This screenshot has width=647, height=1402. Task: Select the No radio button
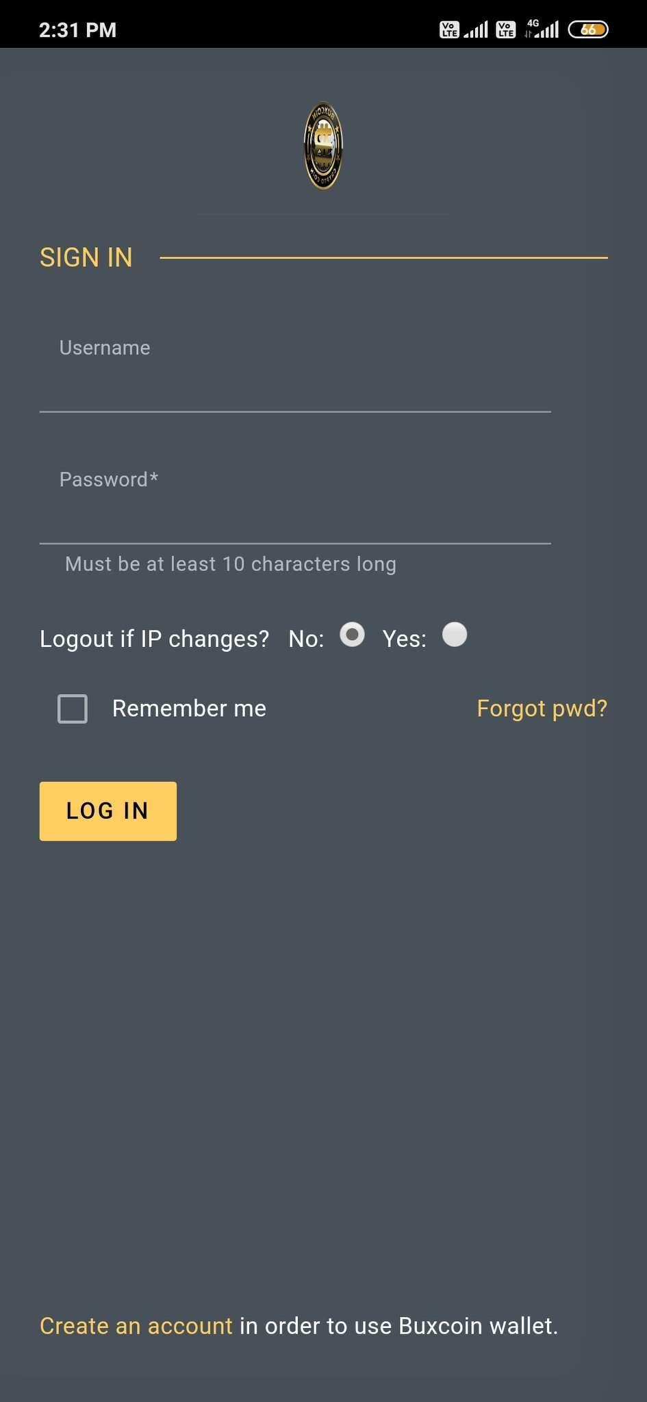[x=352, y=635]
